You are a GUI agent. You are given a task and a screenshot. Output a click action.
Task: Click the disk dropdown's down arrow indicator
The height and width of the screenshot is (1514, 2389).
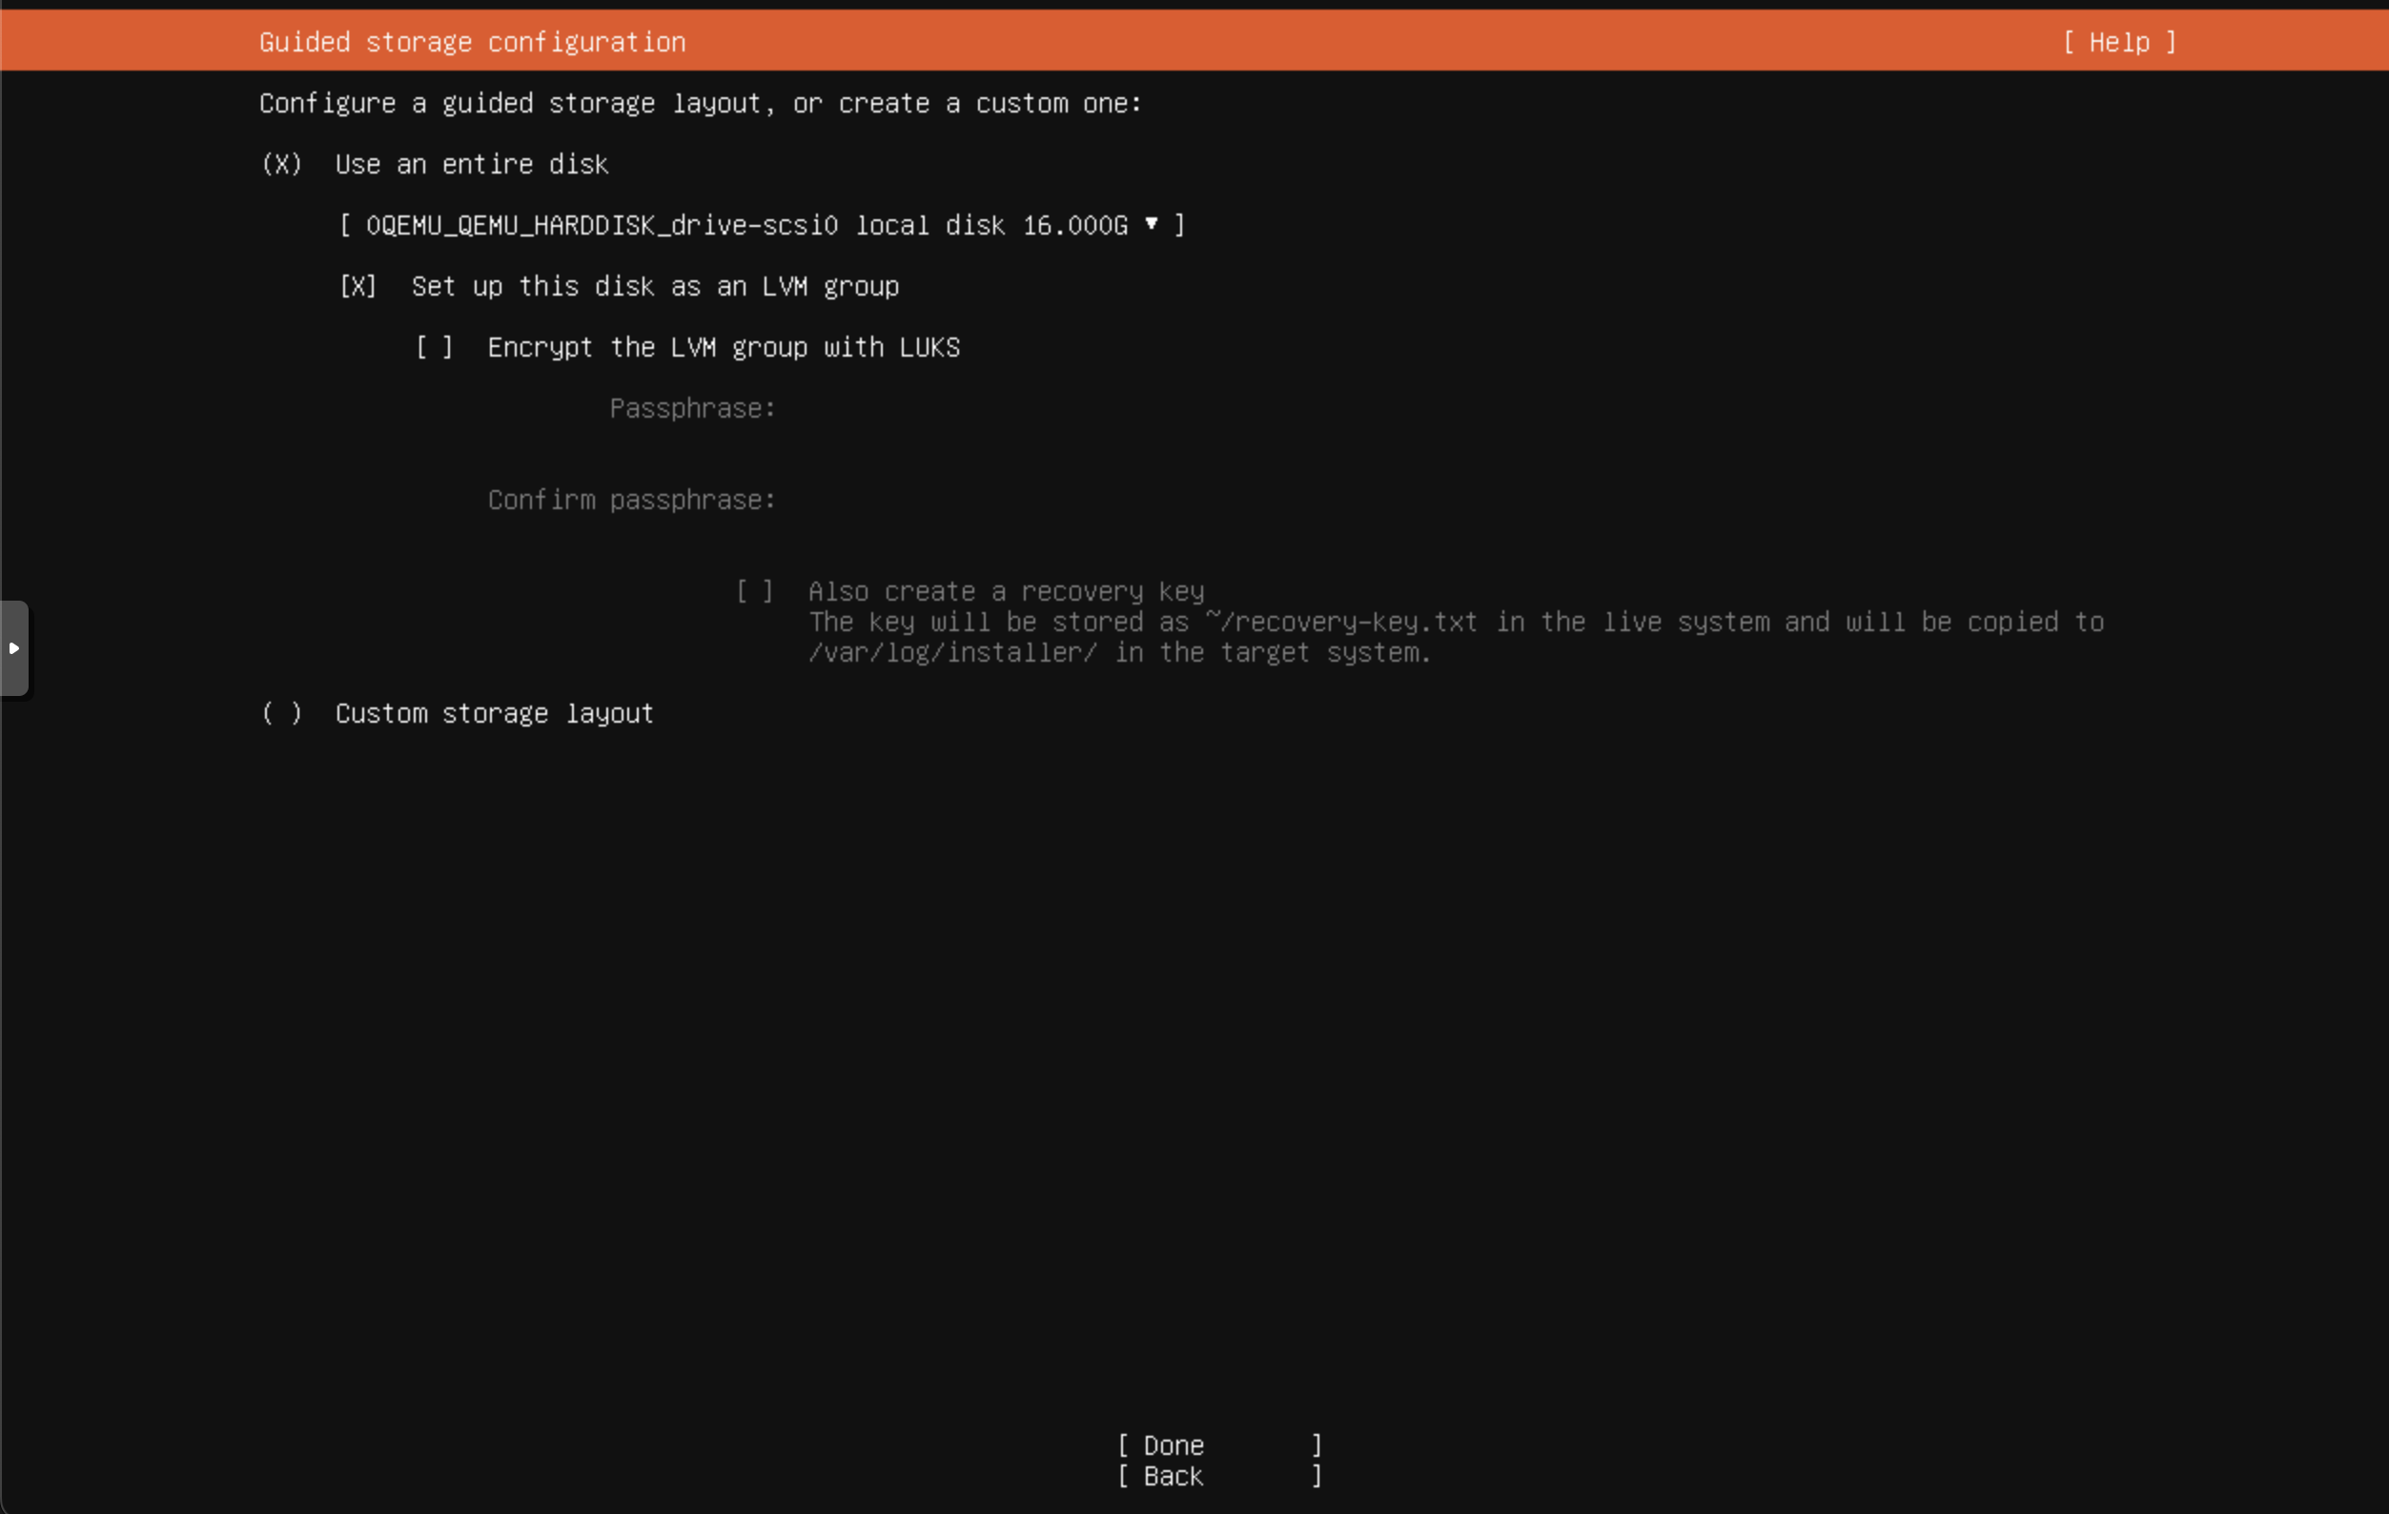click(x=1151, y=225)
